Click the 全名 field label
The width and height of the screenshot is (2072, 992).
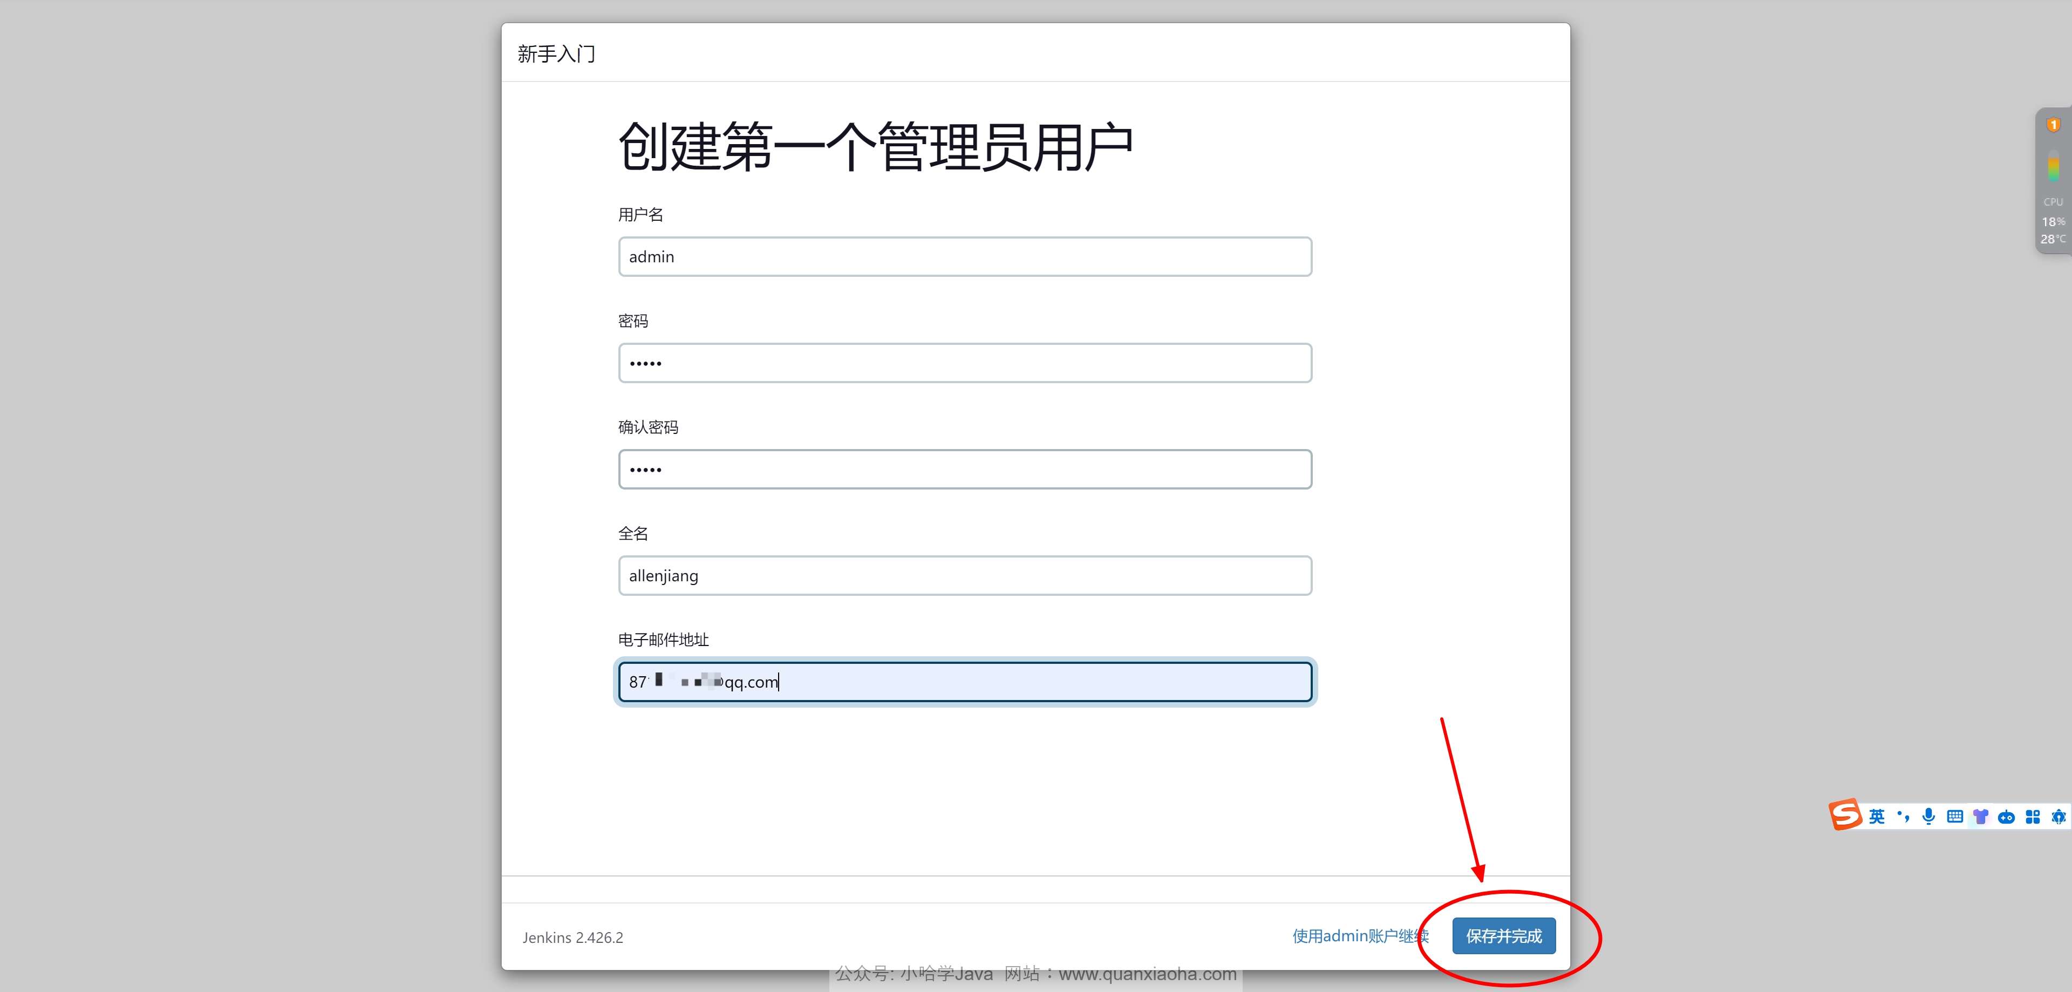tap(633, 533)
